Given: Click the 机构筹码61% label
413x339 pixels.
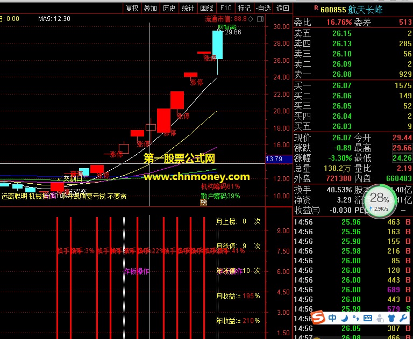Looking at the screenshot, I should point(220,186).
